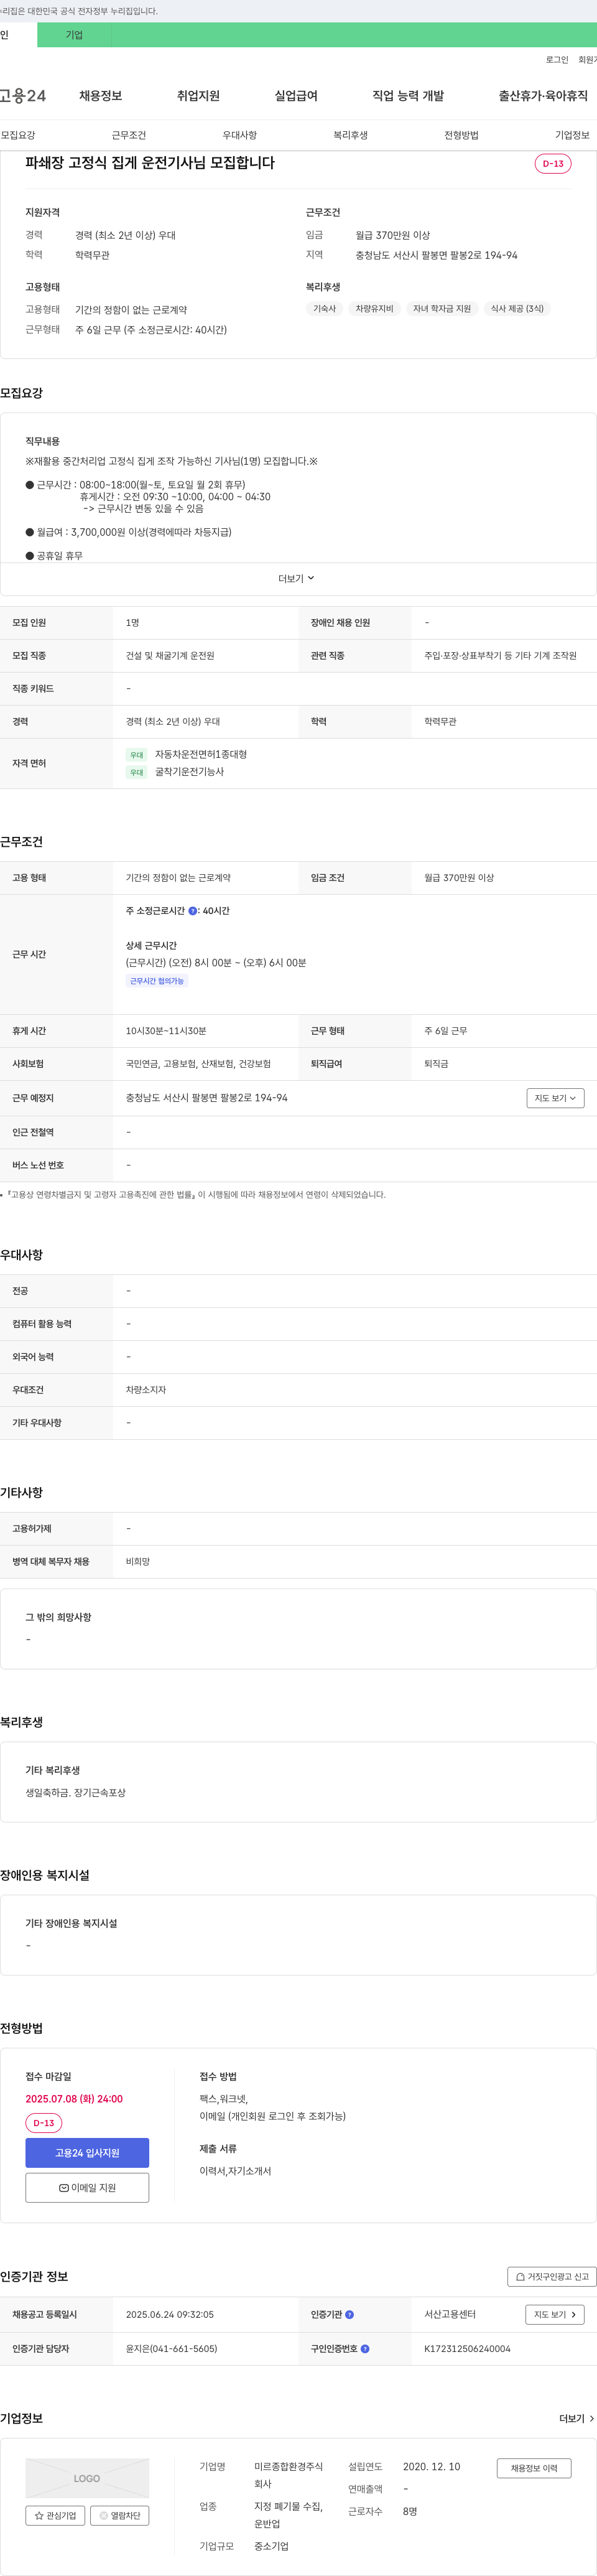Open the 실업급여 top menu
This screenshot has width=597, height=2576.
click(x=296, y=96)
